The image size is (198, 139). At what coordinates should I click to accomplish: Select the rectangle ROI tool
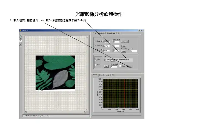tap(21, 45)
